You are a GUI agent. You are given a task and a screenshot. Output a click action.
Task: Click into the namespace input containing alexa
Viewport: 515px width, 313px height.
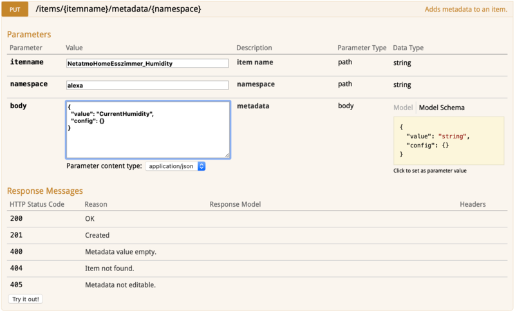[147, 85]
